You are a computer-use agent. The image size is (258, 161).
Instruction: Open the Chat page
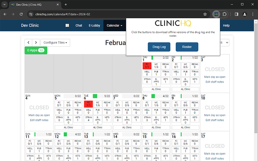[79, 25]
